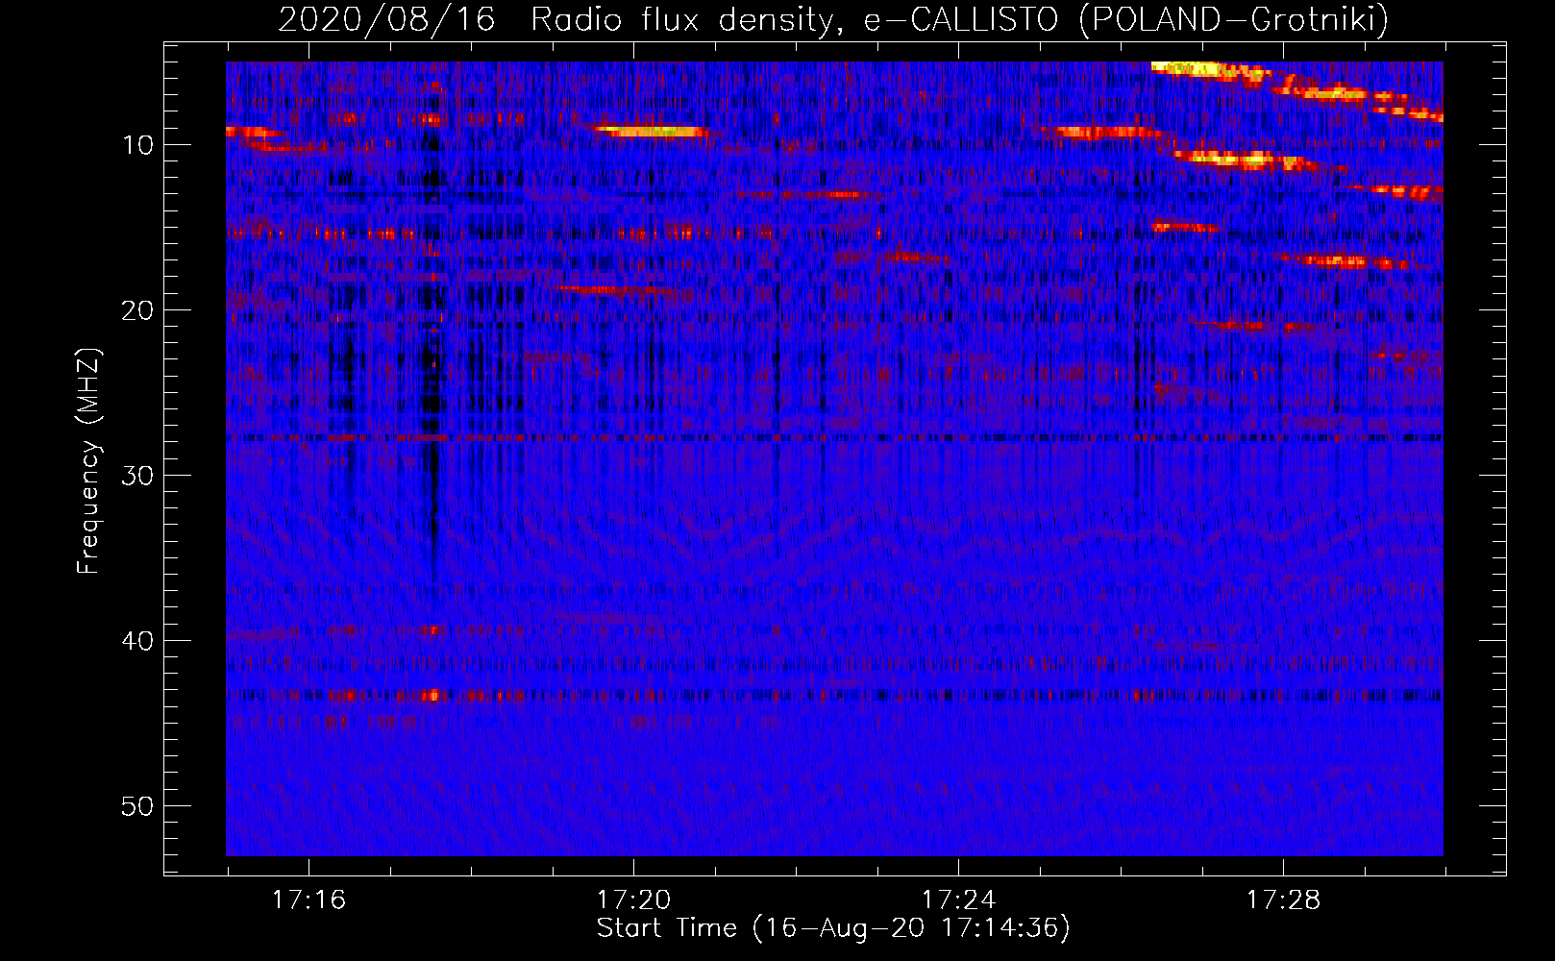
Task: Click the 17:28 time tick label
Action: point(1283,900)
